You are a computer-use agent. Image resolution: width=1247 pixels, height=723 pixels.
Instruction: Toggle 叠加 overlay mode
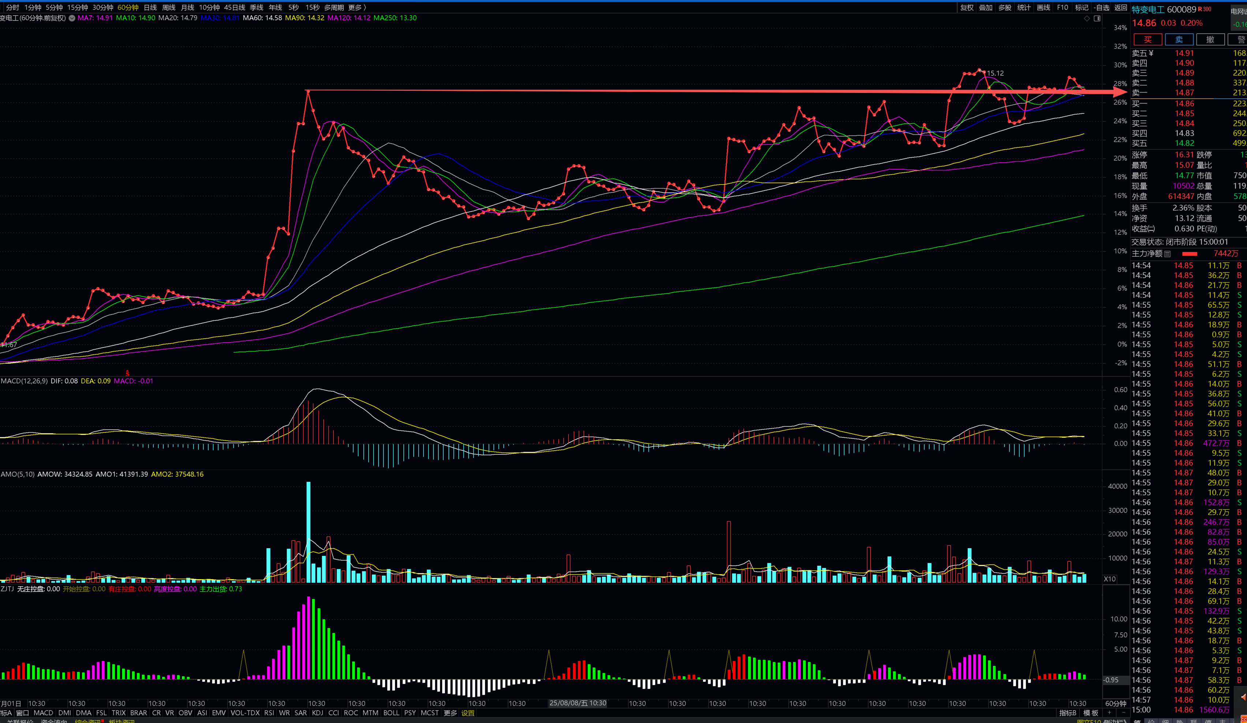[986, 7]
